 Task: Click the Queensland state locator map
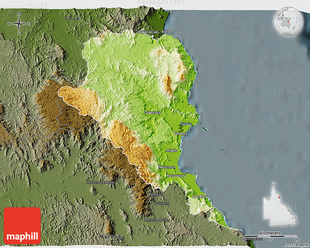coord(280,204)
